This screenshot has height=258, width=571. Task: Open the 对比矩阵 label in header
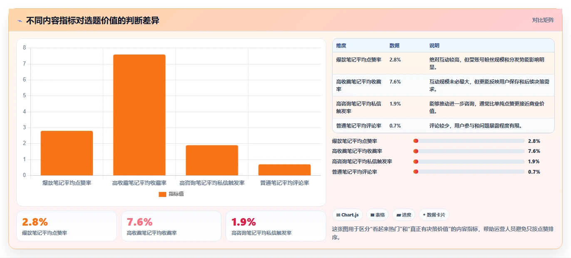[543, 20]
